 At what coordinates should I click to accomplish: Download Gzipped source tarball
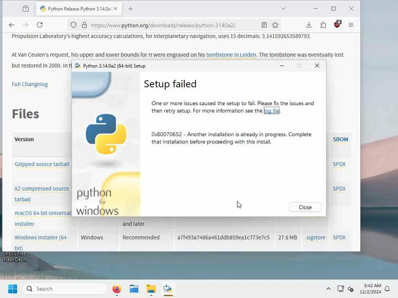pos(42,164)
